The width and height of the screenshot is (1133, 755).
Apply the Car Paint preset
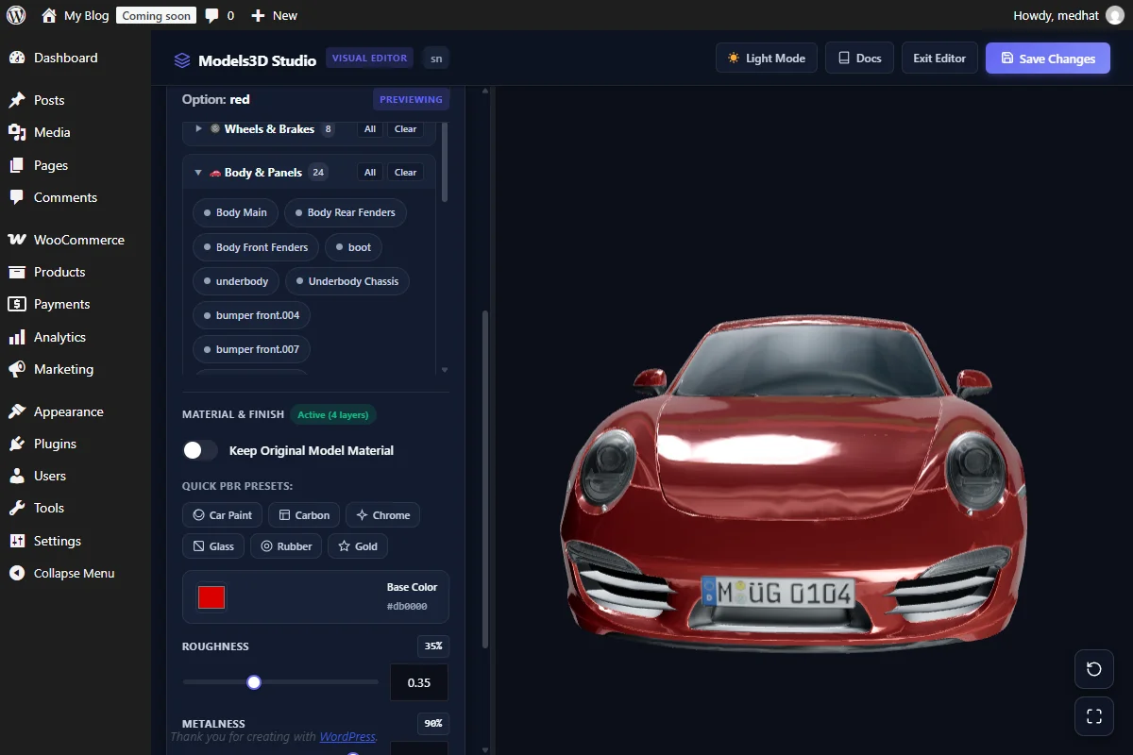(x=222, y=515)
